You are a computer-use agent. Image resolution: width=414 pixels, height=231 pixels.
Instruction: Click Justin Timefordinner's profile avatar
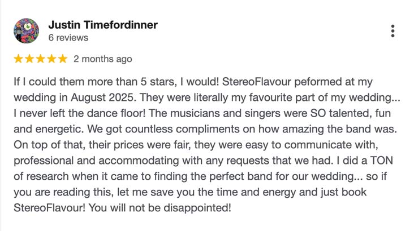(26, 31)
